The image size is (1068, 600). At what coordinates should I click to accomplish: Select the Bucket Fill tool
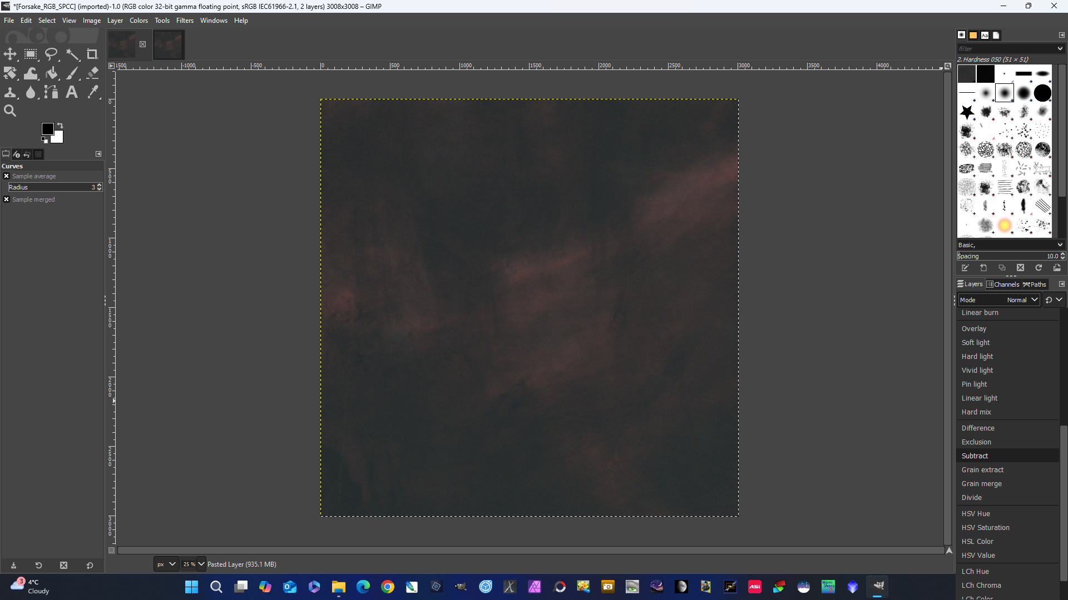click(52, 73)
